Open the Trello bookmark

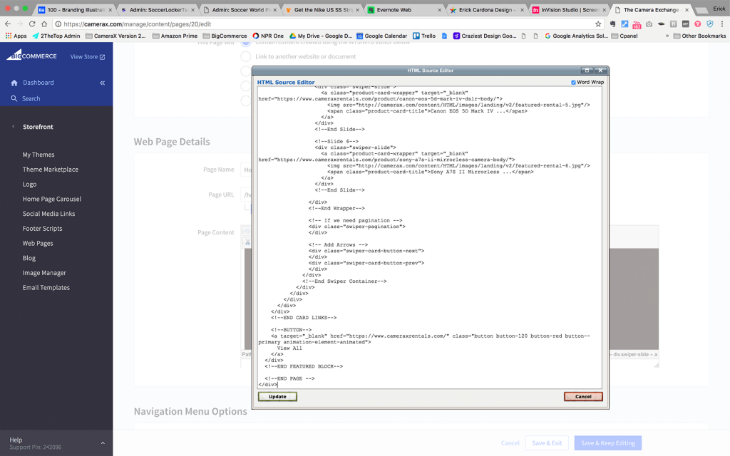[x=424, y=36]
